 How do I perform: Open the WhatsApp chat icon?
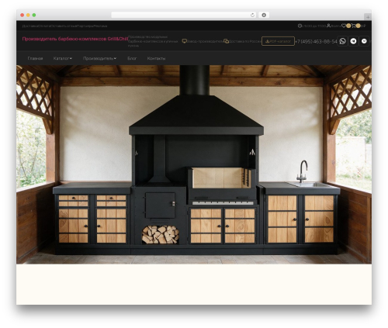point(342,41)
